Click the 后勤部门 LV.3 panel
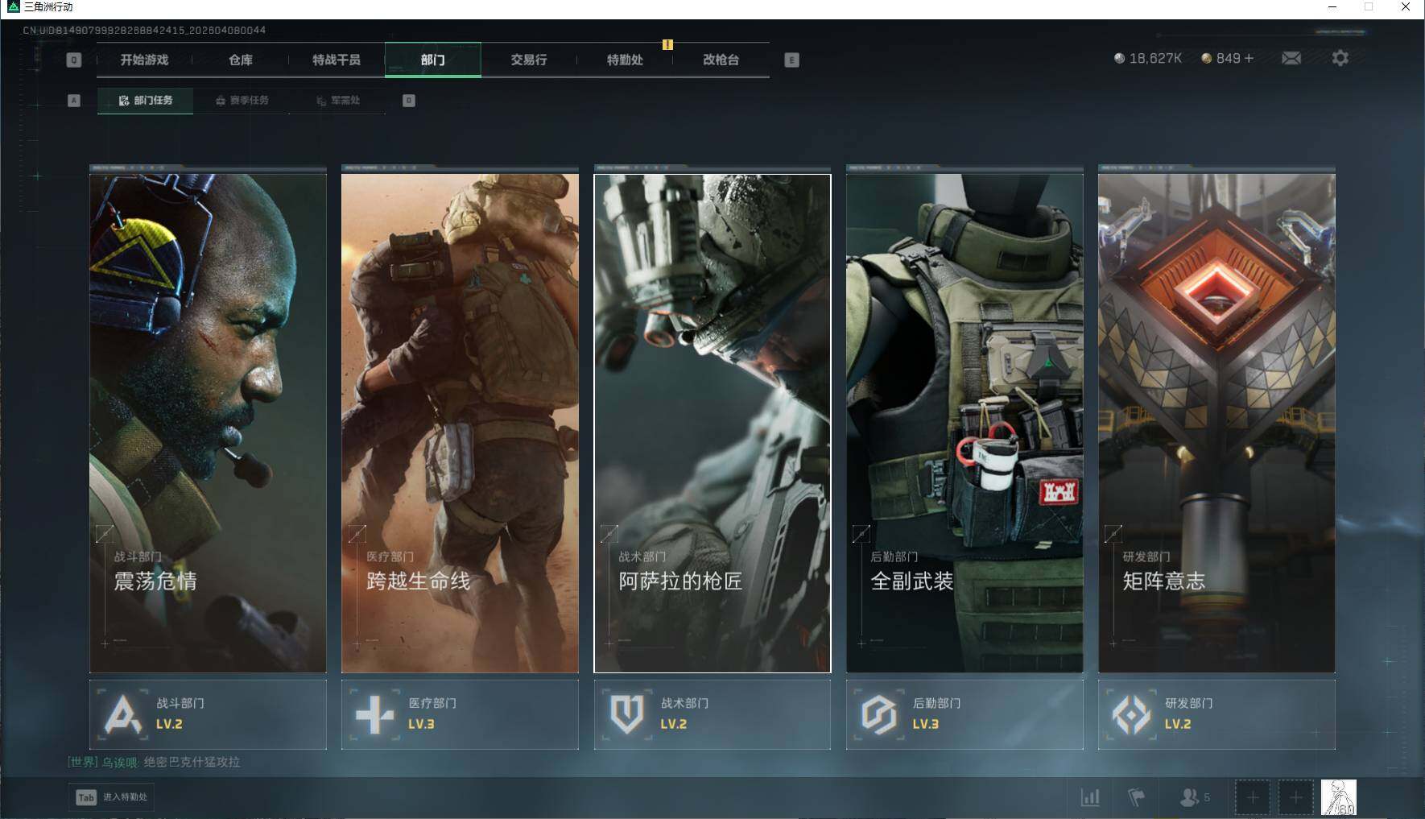 click(x=964, y=714)
